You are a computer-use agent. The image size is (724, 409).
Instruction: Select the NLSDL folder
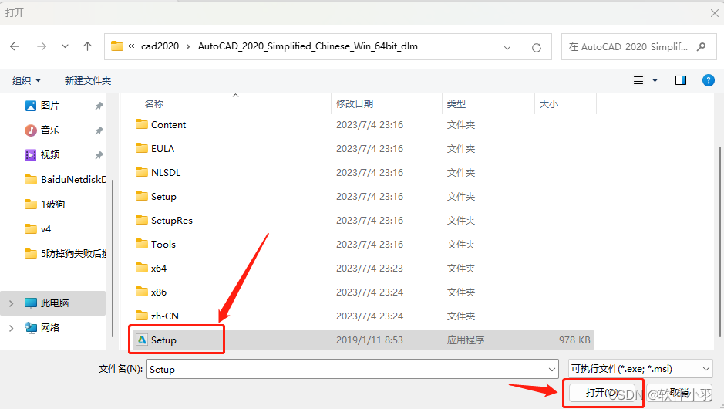click(x=158, y=173)
